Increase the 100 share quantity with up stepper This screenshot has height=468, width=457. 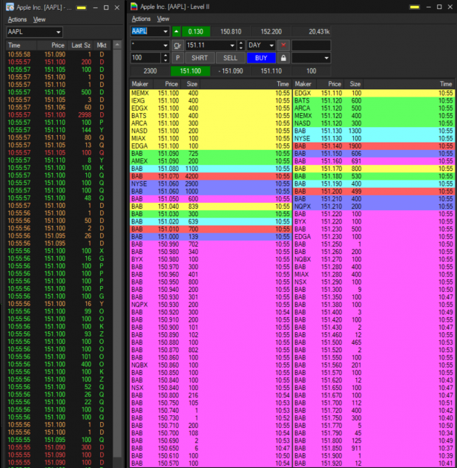pyautogui.click(x=165, y=56)
